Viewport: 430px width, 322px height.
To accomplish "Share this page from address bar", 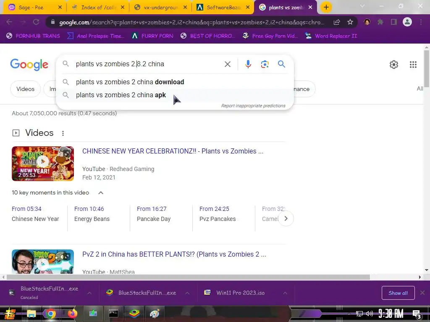I will click(x=337, y=22).
